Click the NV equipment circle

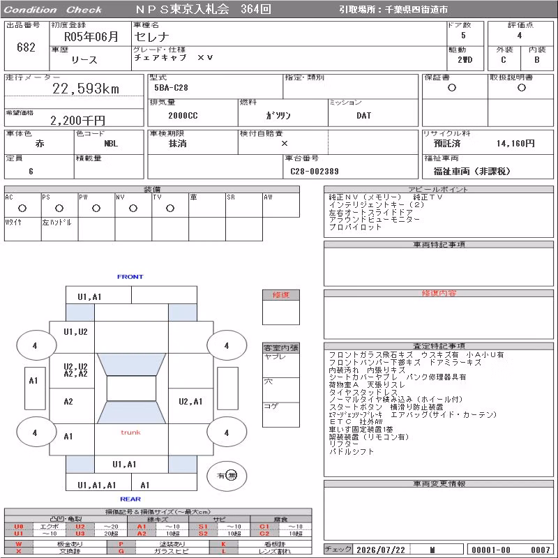133,209
